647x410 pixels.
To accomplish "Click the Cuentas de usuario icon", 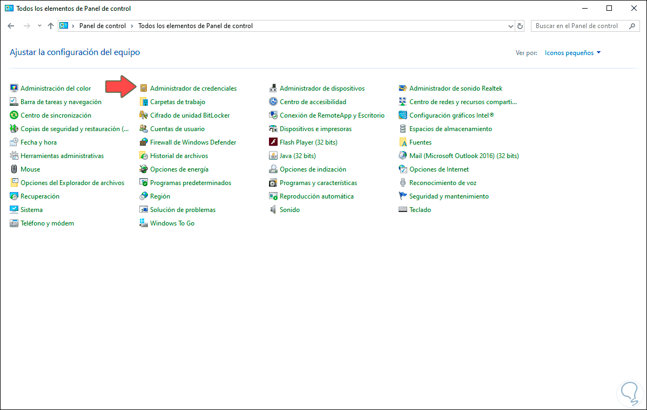I will pyautogui.click(x=144, y=129).
